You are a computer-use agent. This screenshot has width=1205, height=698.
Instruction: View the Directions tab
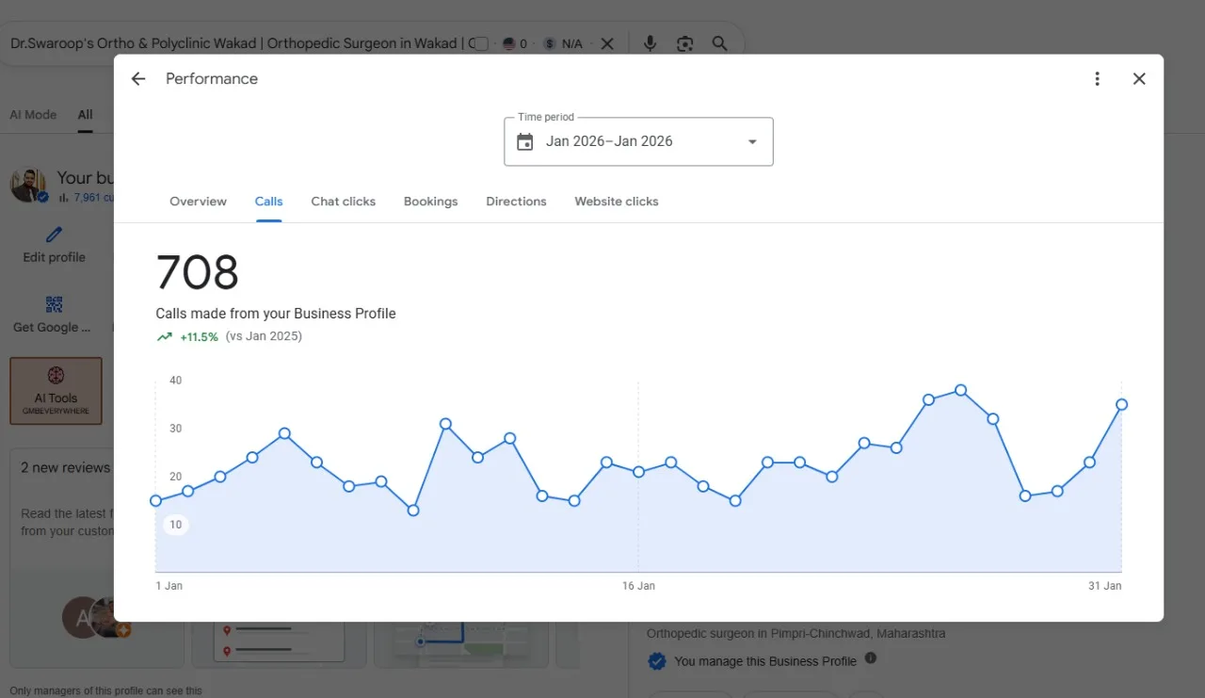[x=516, y=202]
